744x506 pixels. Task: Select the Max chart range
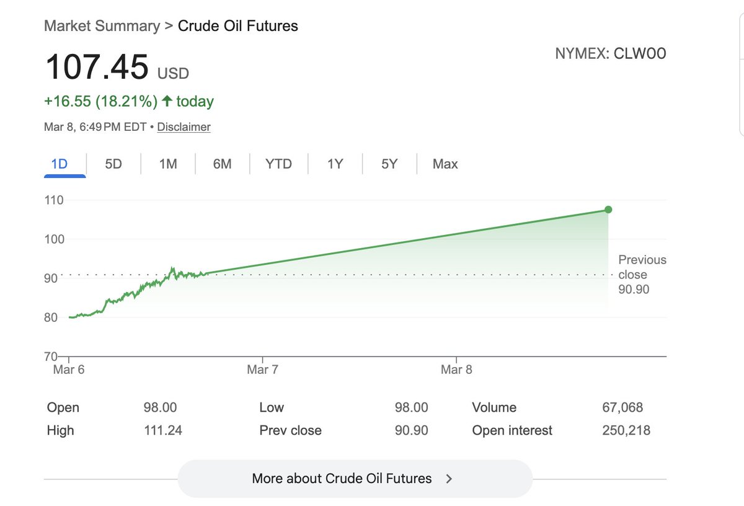pos(445,164)
